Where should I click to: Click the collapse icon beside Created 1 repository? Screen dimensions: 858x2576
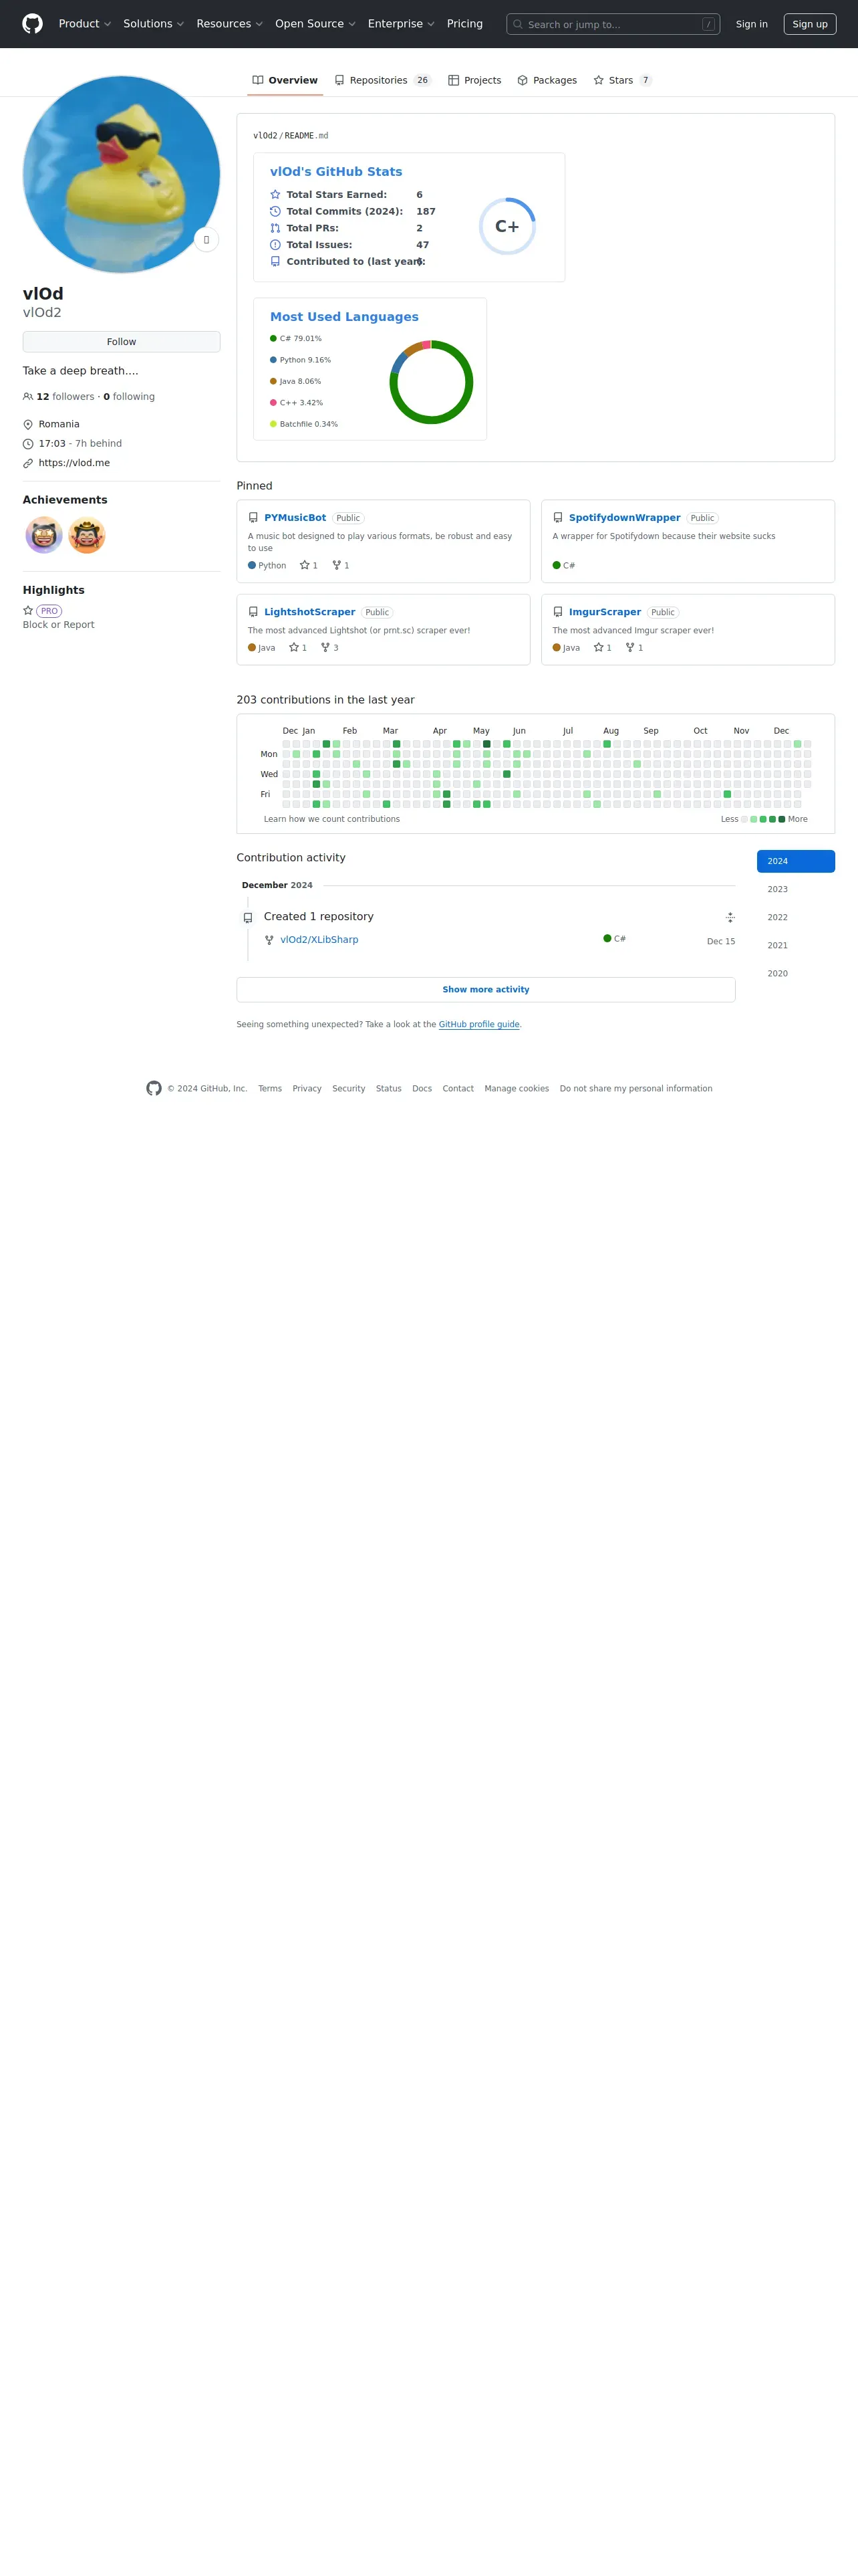(x=730, y=917)
